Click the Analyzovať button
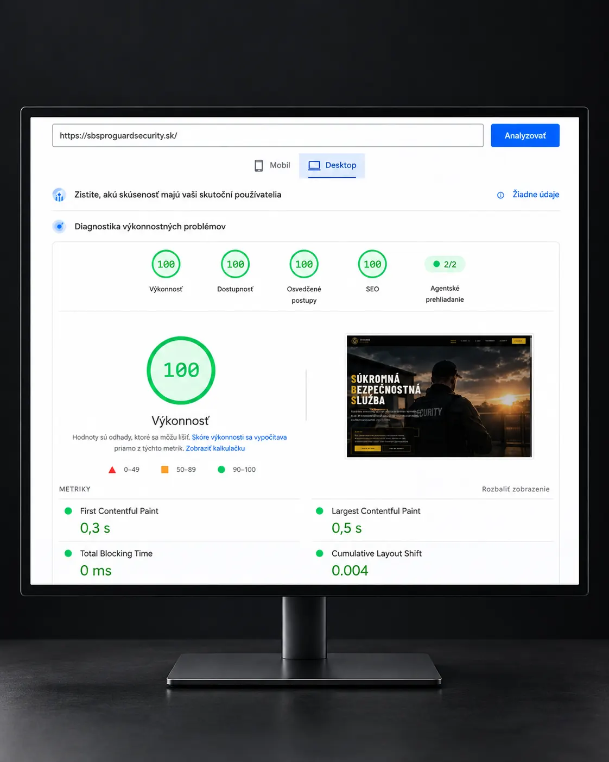Image resolution: width=609 pixels, height=762 pixels. [525, 135]
